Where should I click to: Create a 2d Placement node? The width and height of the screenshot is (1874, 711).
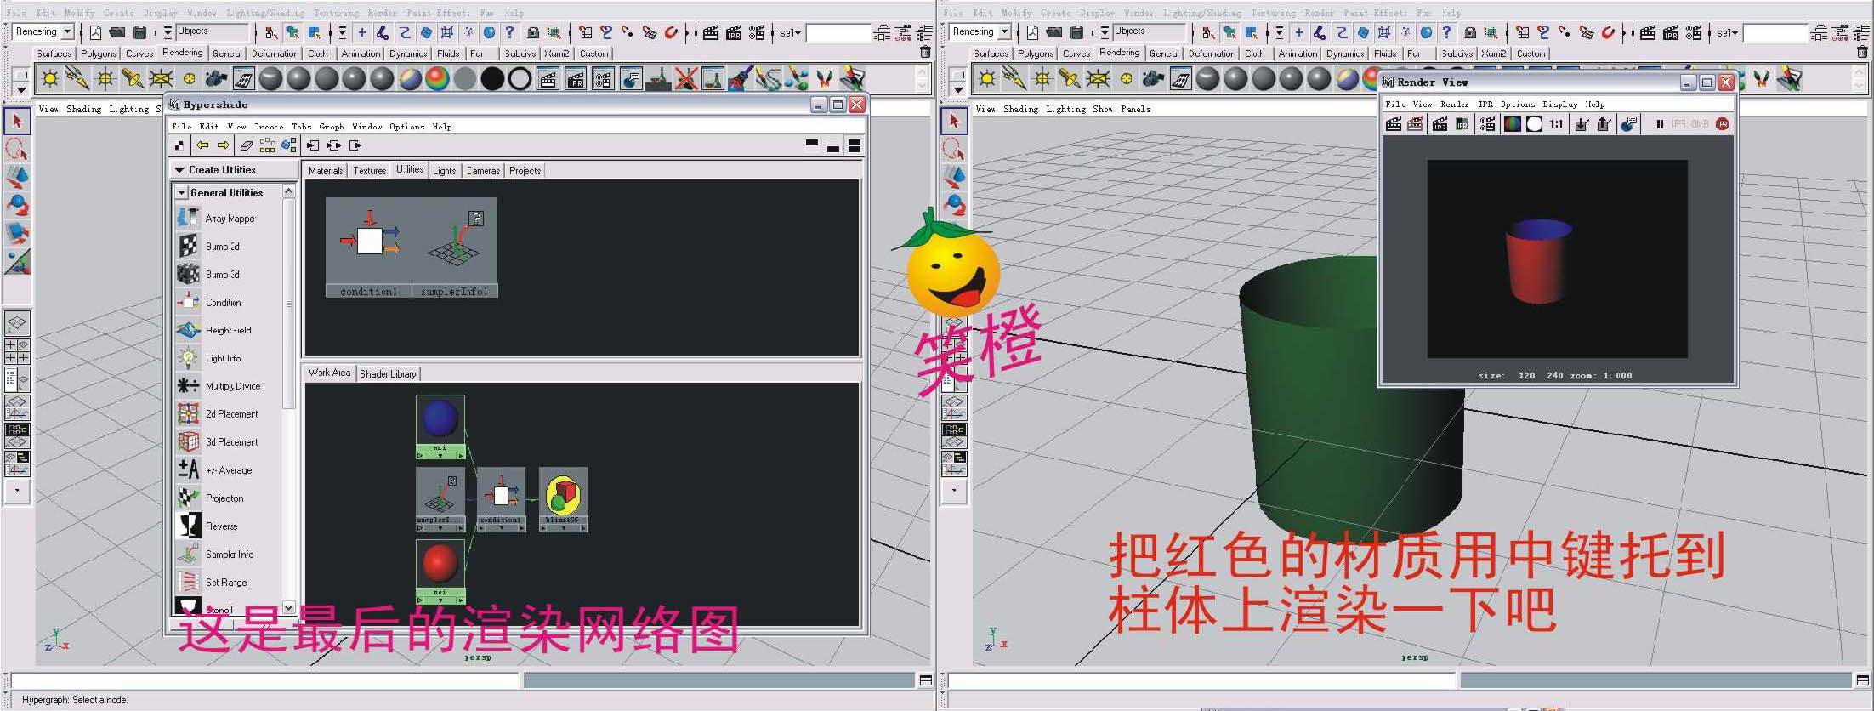click(x=218, y=414)
